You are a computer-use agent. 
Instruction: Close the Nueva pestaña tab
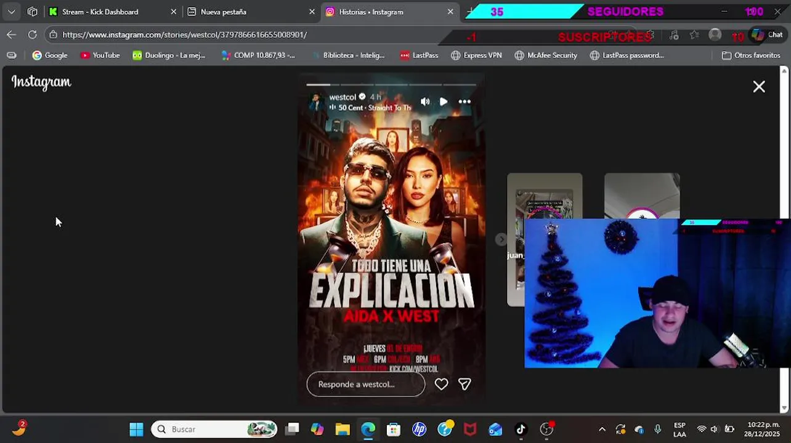click(312, 12)
